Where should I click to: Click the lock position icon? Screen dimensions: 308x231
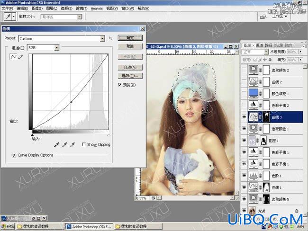click(x=265, y=60)
